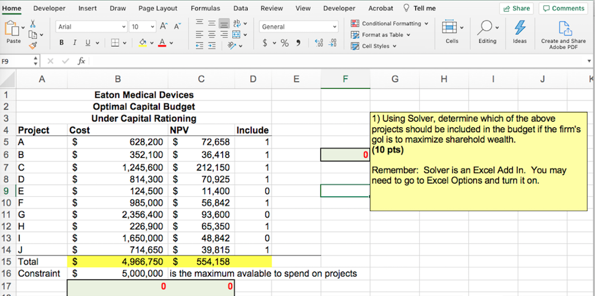Apply Comma Style format

point(298,43)
